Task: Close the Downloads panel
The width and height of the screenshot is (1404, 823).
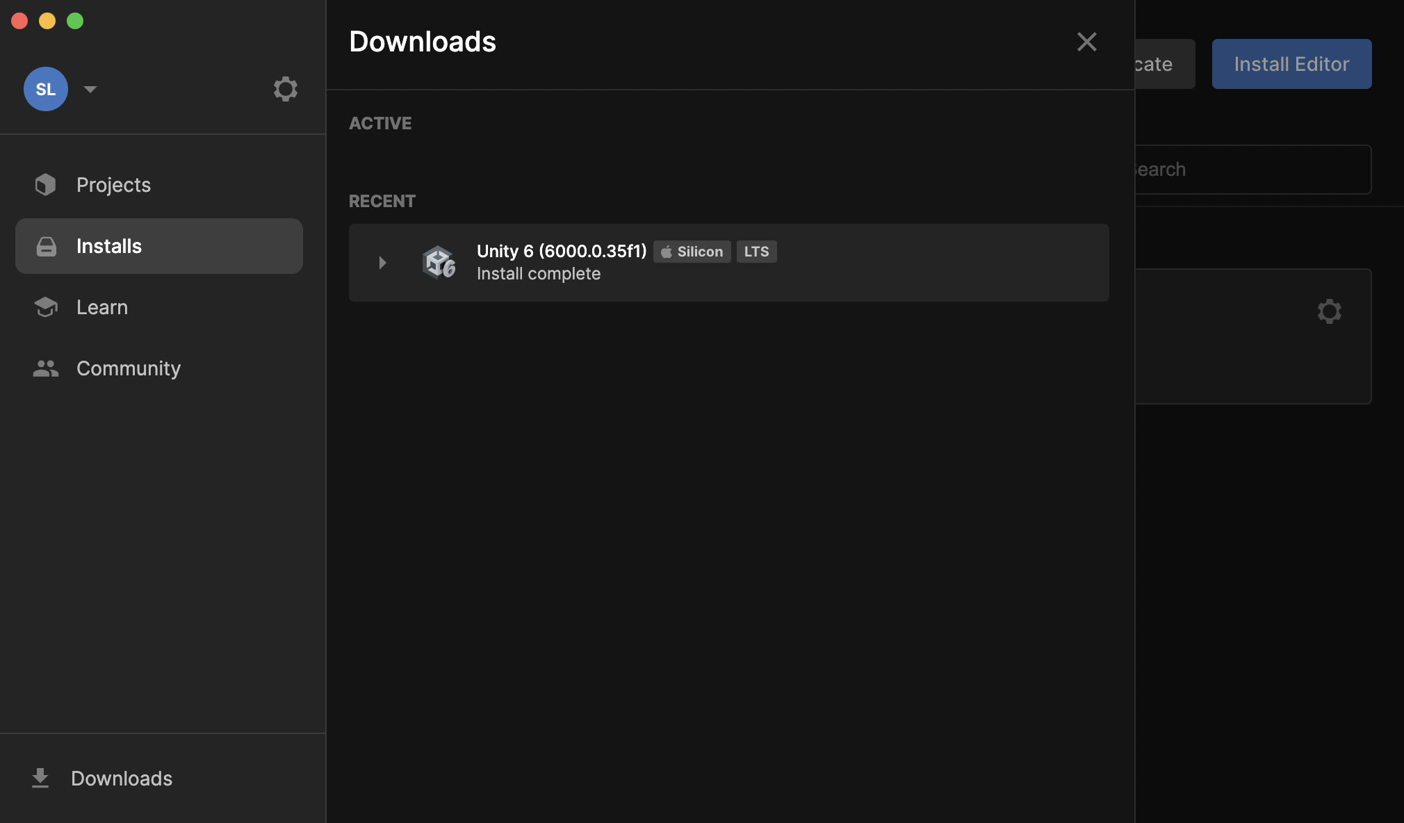Action: (1086, 42)
